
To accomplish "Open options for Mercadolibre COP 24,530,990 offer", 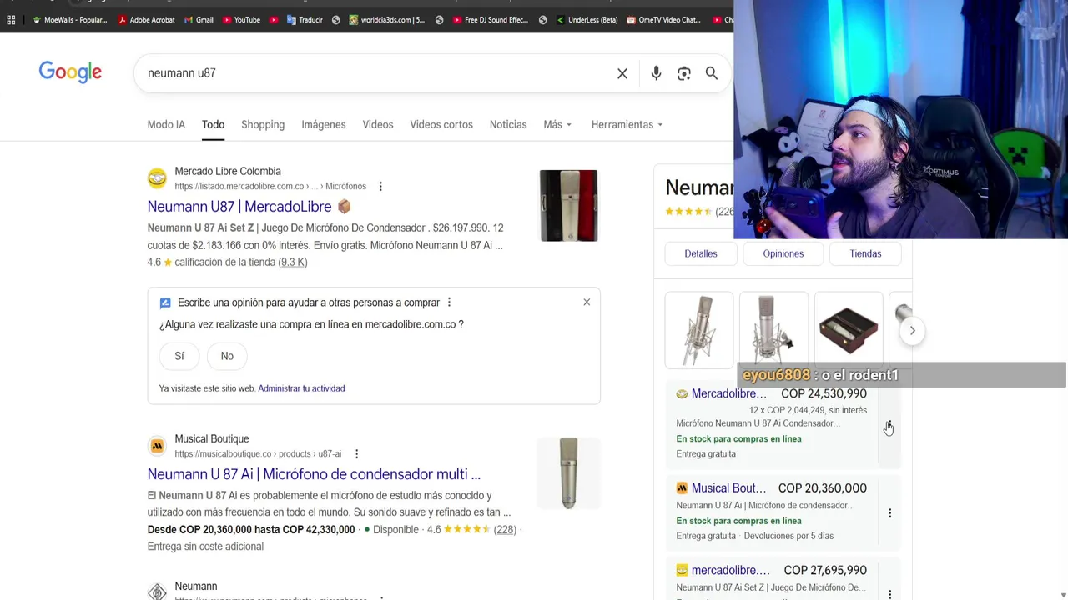I will (889, 427).
